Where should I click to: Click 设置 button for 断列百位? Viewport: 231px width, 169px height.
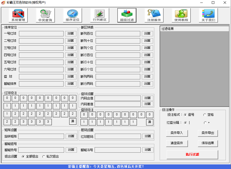(x=147, y=34)
